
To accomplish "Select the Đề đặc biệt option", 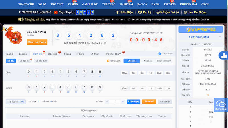I will pyautogui.click(x=25, y=61).
